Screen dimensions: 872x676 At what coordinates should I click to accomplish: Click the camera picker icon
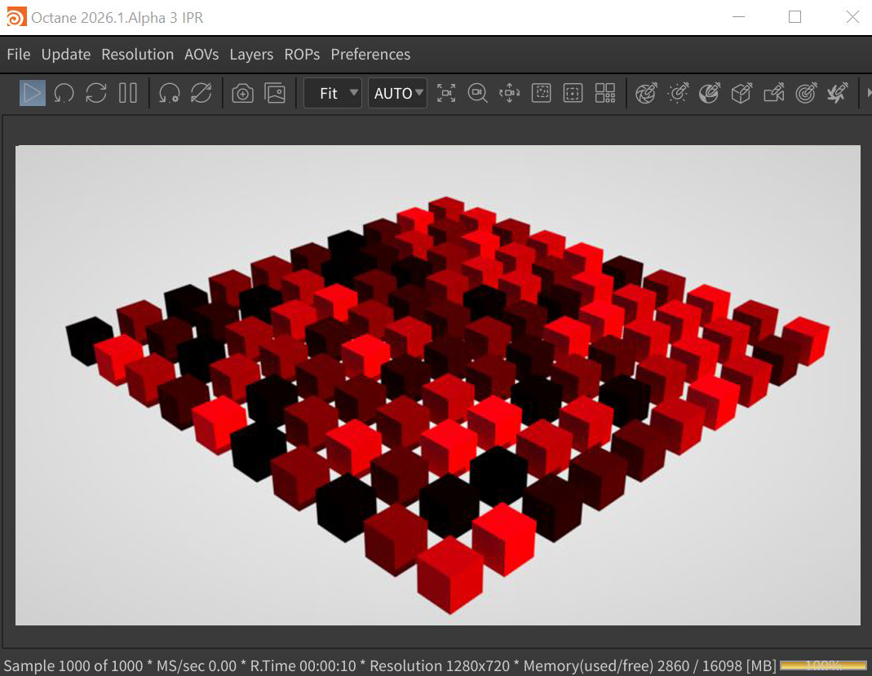773,93
